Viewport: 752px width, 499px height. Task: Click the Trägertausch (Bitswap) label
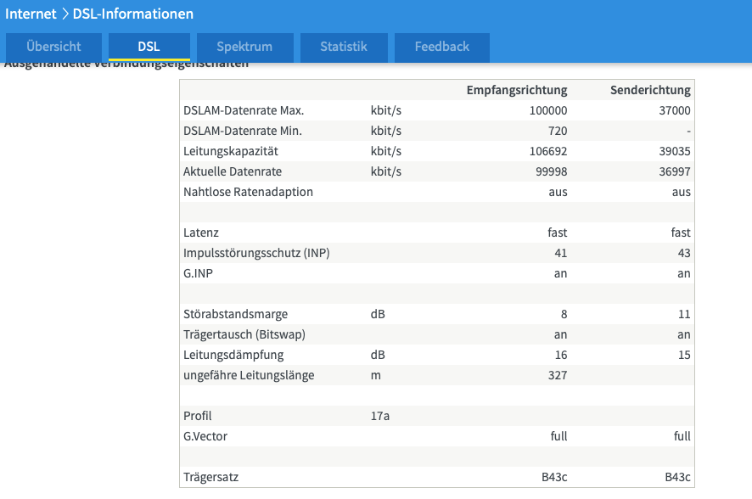[x=244, y=334]
